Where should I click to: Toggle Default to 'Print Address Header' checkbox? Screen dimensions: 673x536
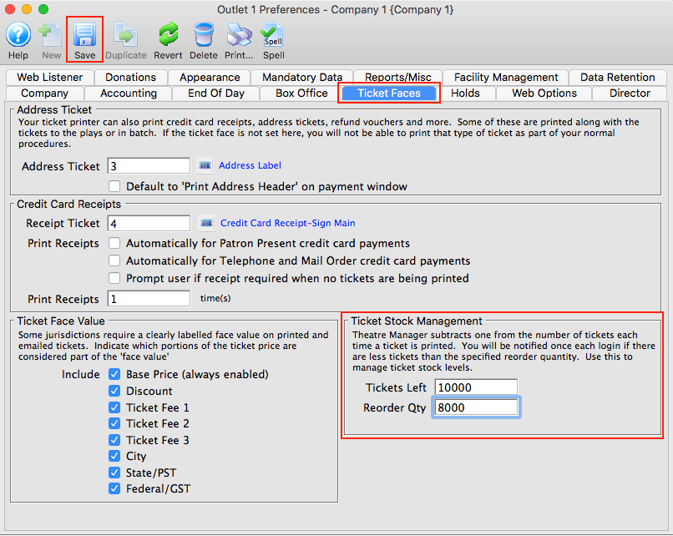[114, 186]
